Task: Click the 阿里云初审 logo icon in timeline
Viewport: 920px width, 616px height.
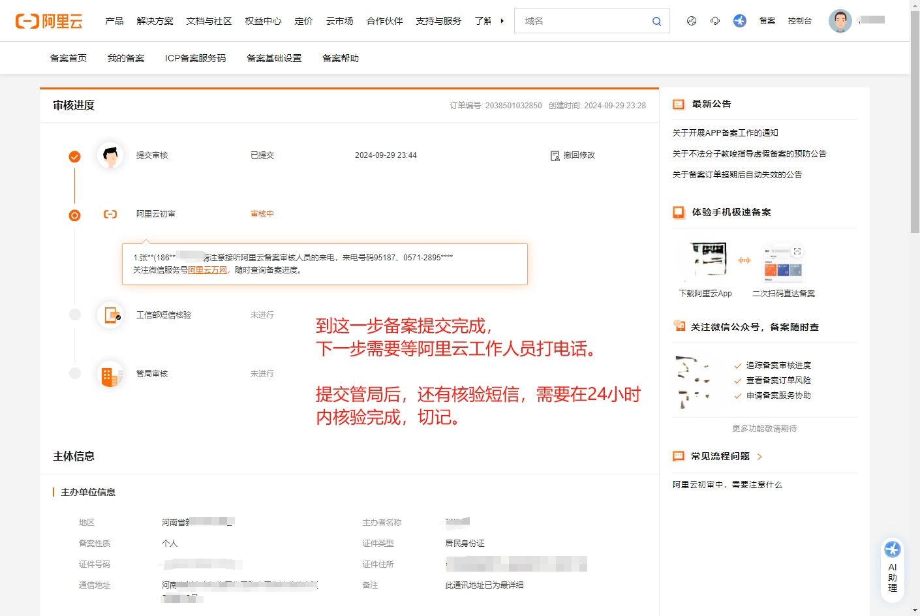Action: point(110,213)
